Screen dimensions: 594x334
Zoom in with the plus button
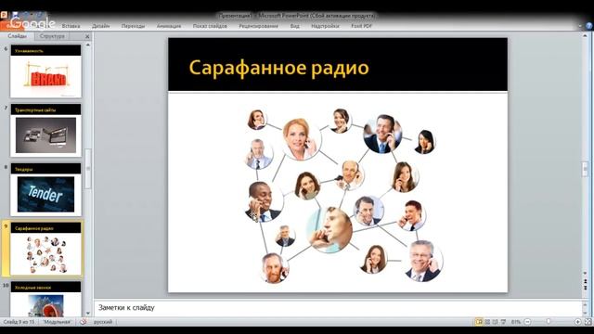tap(577, 322)
